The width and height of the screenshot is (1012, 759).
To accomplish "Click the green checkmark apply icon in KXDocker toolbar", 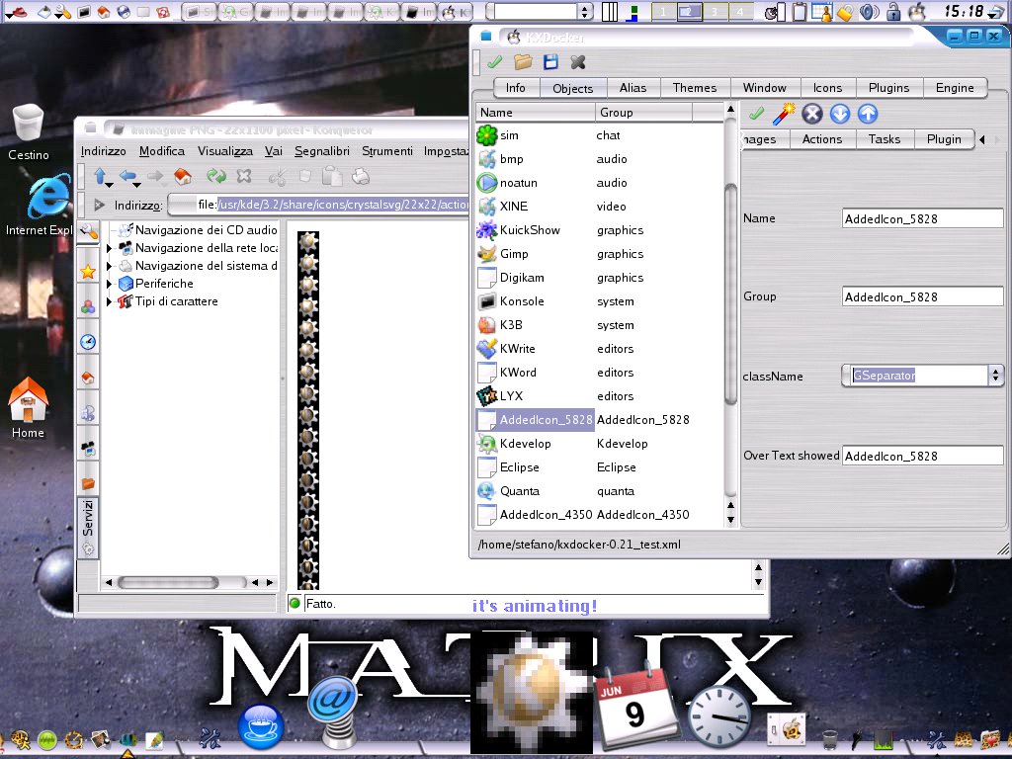I will [x=495, y=62].
